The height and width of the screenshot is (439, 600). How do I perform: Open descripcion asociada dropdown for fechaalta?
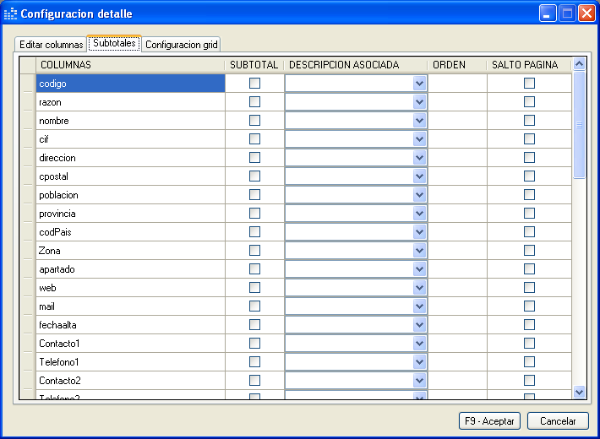click(419, 325)
